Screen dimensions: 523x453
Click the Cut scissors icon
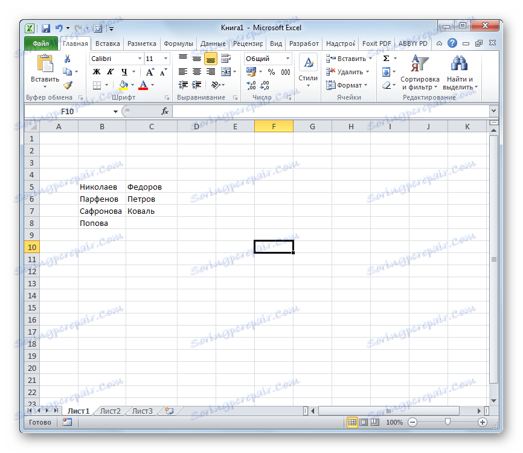click(67, 59)
